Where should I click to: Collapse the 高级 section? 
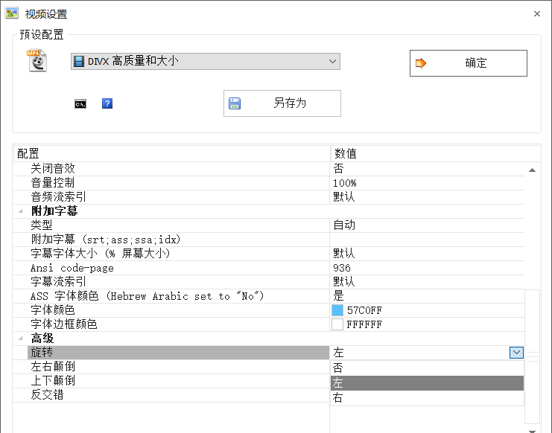pos(22,339)
